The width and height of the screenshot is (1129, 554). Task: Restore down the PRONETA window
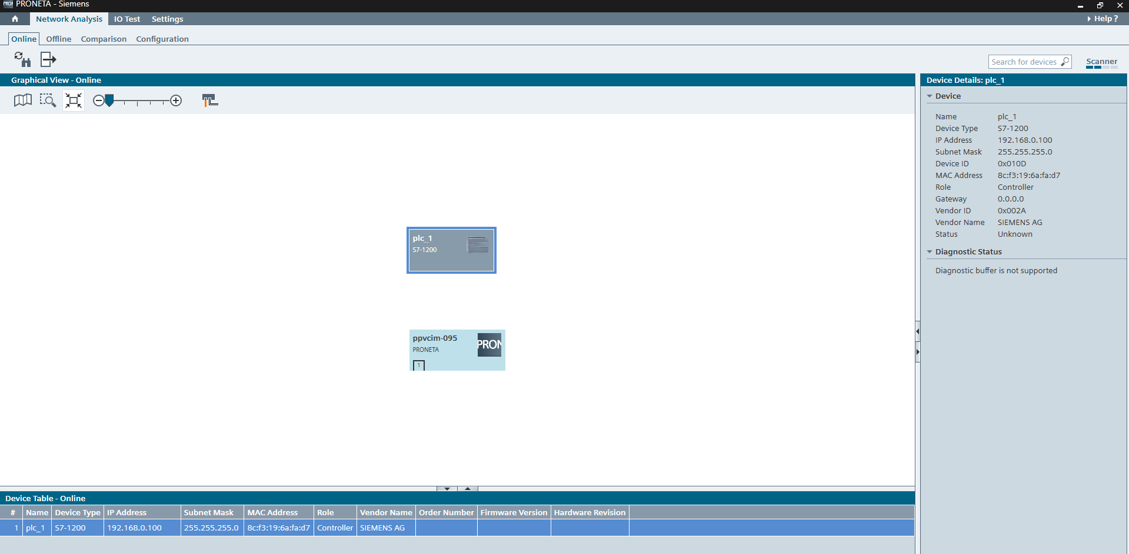1100,5
